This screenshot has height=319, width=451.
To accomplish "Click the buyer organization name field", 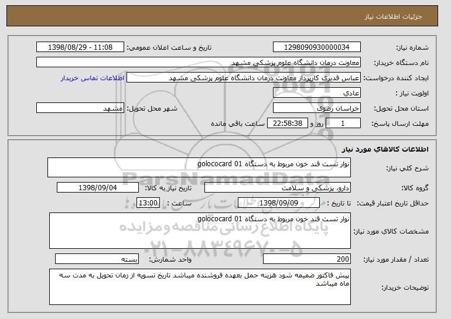I will click(x=199, y=63).
